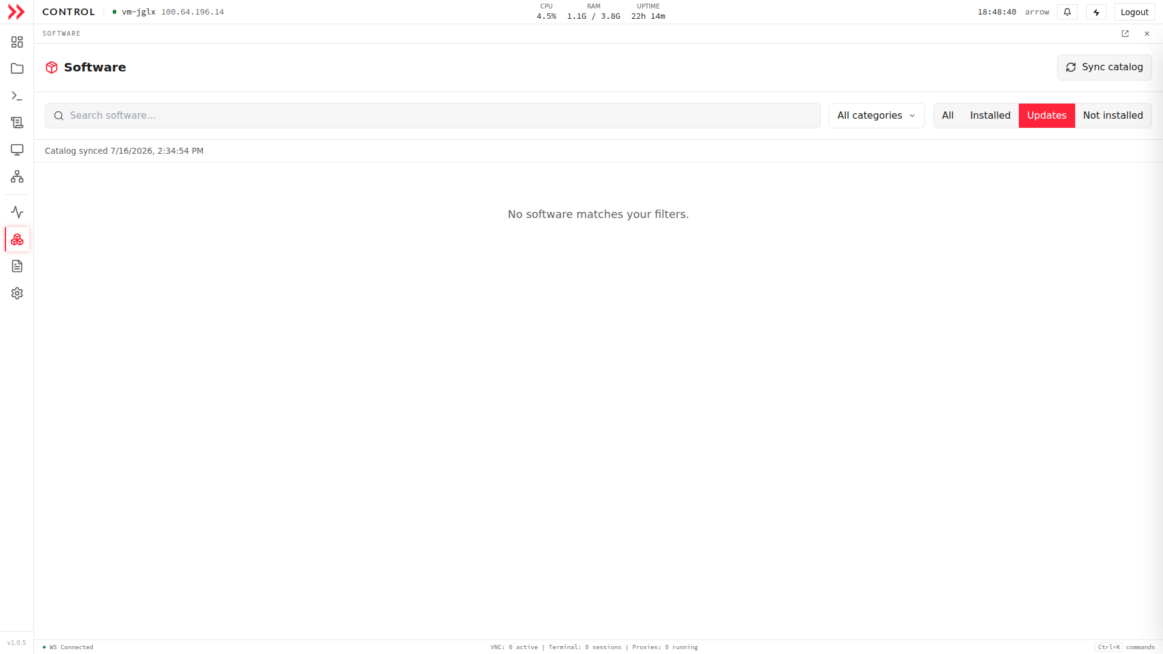Click the Proxies: 0 running status entry
This screenshot has width=1163, height=654.
(x=665, y=647)
